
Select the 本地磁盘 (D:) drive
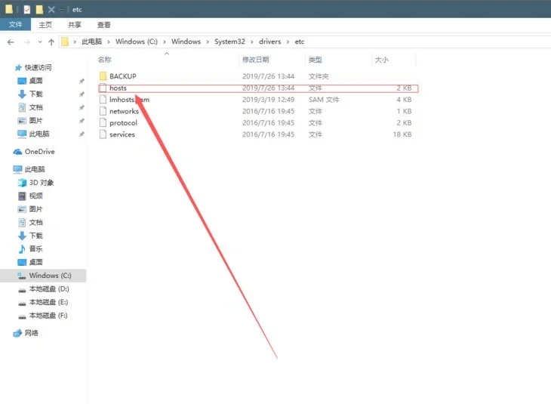tap(48, 289)
